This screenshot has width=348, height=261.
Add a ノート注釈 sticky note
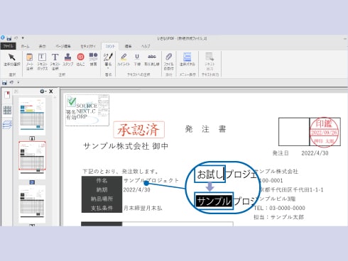(30, 62)
